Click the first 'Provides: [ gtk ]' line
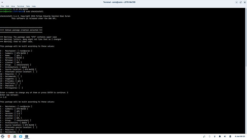247x139 pixels. tap(11, 81)
